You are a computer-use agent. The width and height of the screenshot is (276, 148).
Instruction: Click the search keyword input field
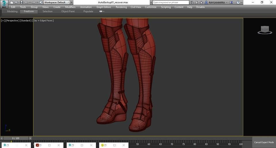coord(170,3)
